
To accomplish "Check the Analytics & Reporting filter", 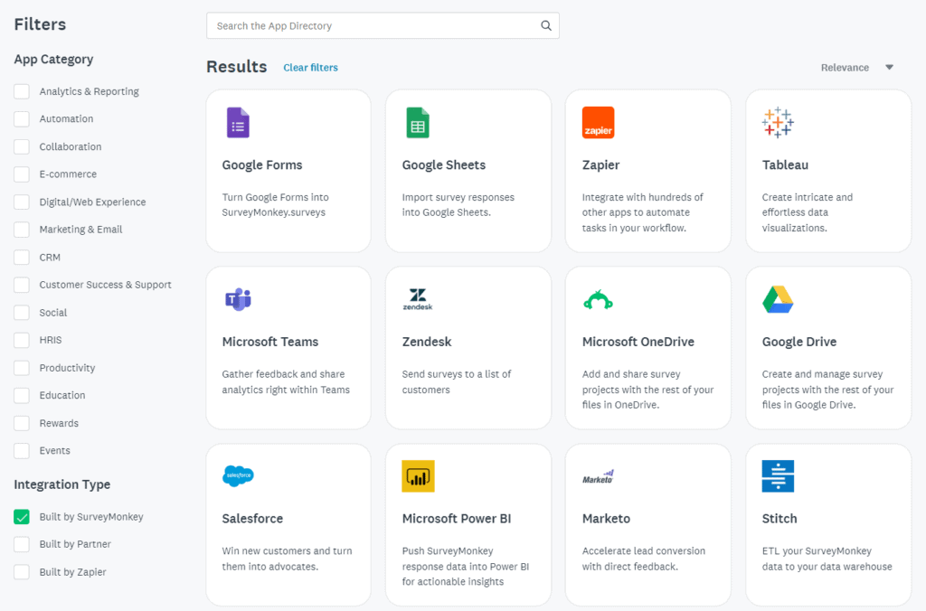I will pos(22,91).
